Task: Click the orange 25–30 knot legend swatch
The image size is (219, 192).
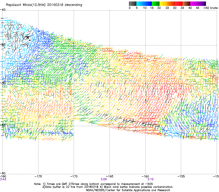Action: (171, 4)
